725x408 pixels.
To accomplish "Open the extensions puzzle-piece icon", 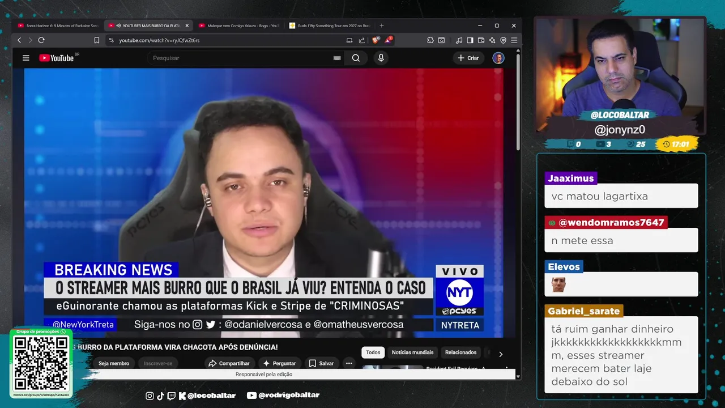I will click(x=430, y=40).
